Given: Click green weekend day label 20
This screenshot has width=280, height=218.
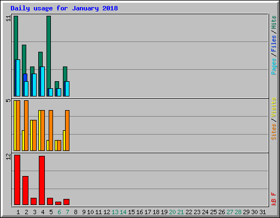Looking at the screenshot, I should [x=172, y=212].
